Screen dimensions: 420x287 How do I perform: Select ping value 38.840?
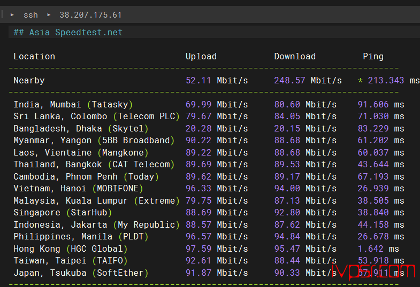click(373, 213)
